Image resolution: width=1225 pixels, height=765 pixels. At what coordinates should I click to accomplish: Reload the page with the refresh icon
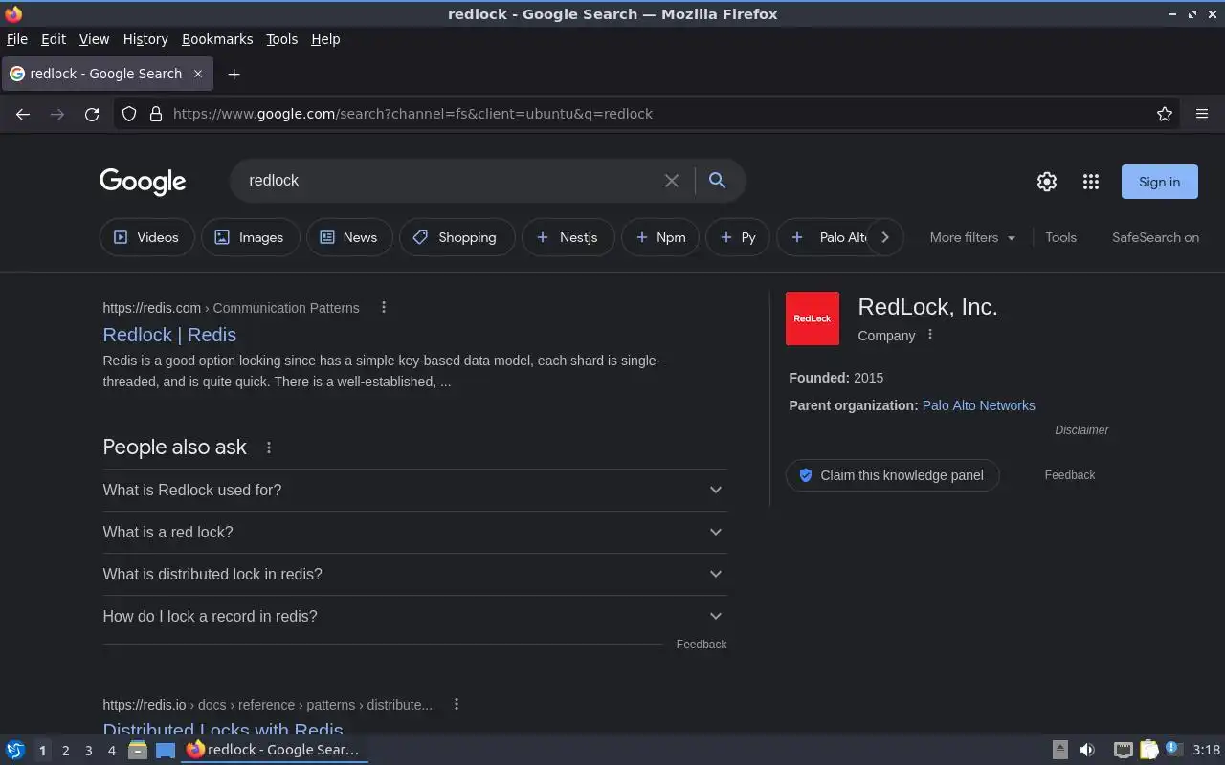pos(92,114)
